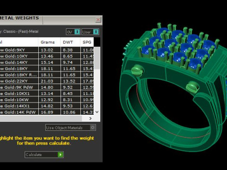Viewport: 227px width, 170px height.
Task: Click the scroll down arrow of table
Action: pos(97,112)
